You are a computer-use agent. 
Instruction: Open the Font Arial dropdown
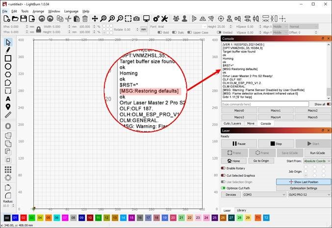[x=181, y=27]
